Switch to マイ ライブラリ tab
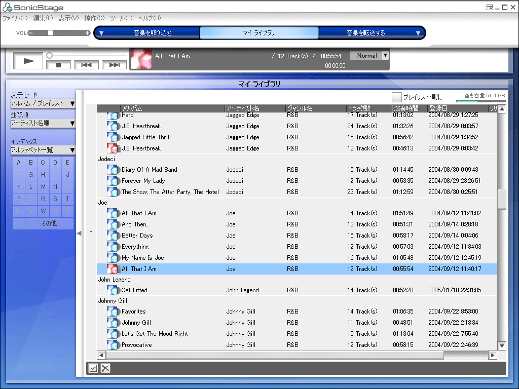This screenshot has width=519, height=389. [259, 33]
